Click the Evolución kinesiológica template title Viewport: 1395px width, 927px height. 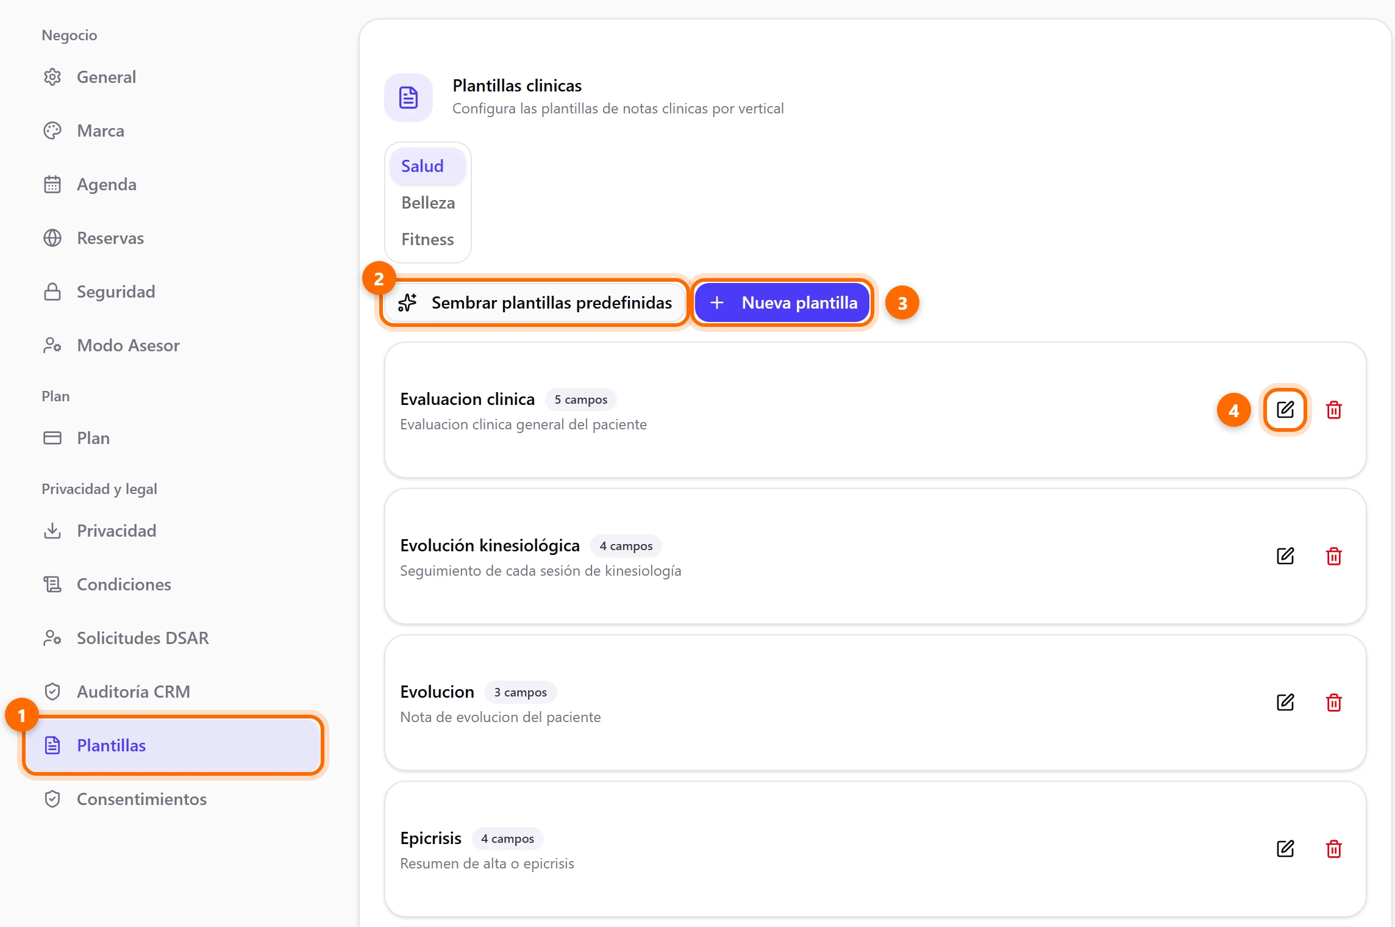coord(490,545)
